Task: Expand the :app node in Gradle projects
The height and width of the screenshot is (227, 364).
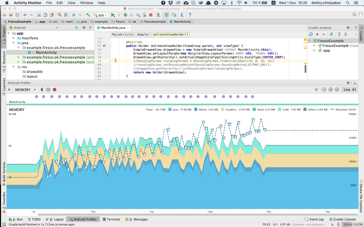Action: pyautogui.click(x=314, y=50)
